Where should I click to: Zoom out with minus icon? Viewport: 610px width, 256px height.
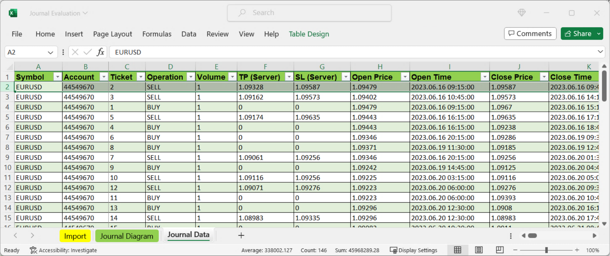[x=515, y=250]
